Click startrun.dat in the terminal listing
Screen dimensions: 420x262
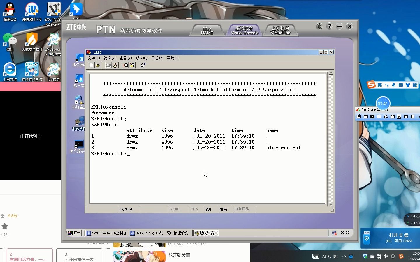pos(283,148)
